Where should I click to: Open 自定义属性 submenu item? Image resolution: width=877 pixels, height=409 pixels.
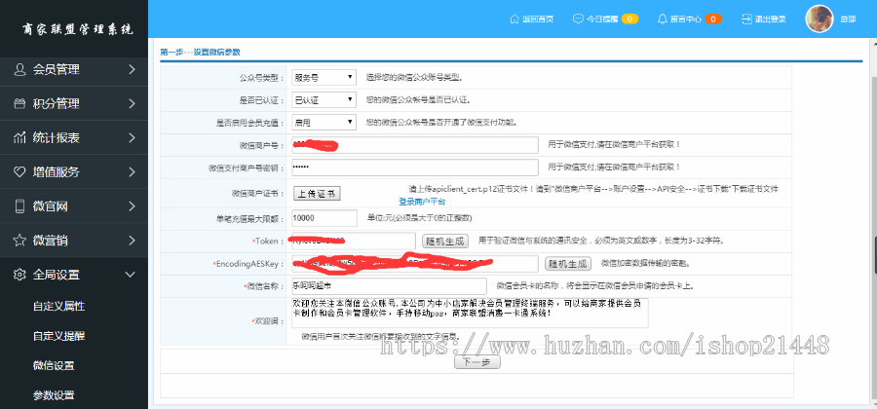coord(58,306)
